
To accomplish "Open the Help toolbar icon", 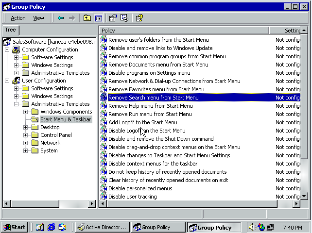I will [139, 18].
